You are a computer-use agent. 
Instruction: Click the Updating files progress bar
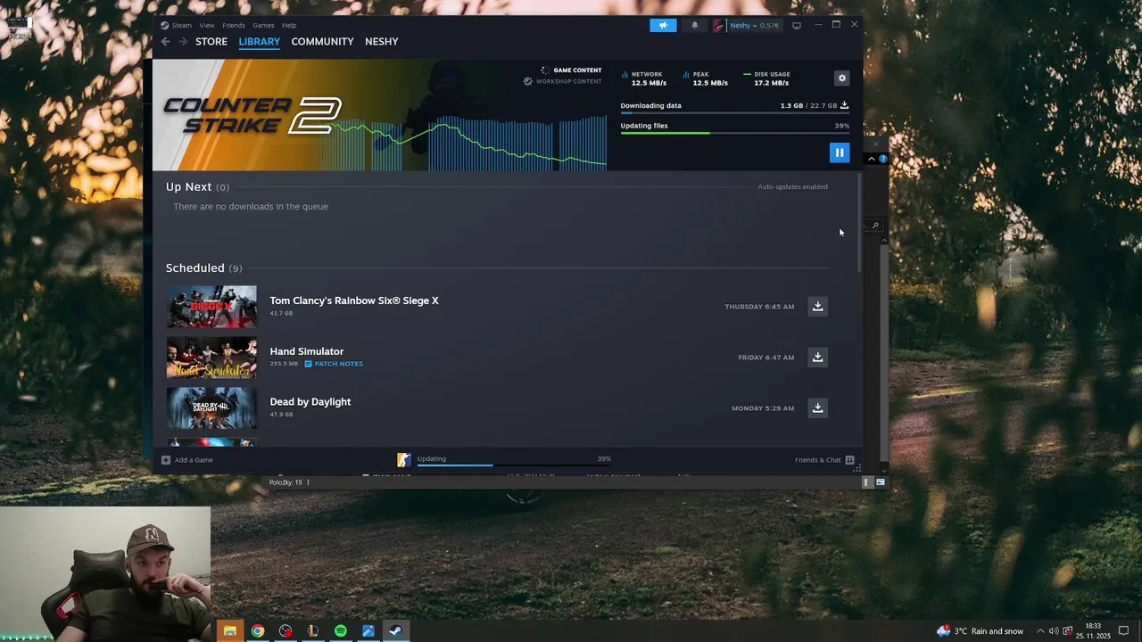pos(734,133)
